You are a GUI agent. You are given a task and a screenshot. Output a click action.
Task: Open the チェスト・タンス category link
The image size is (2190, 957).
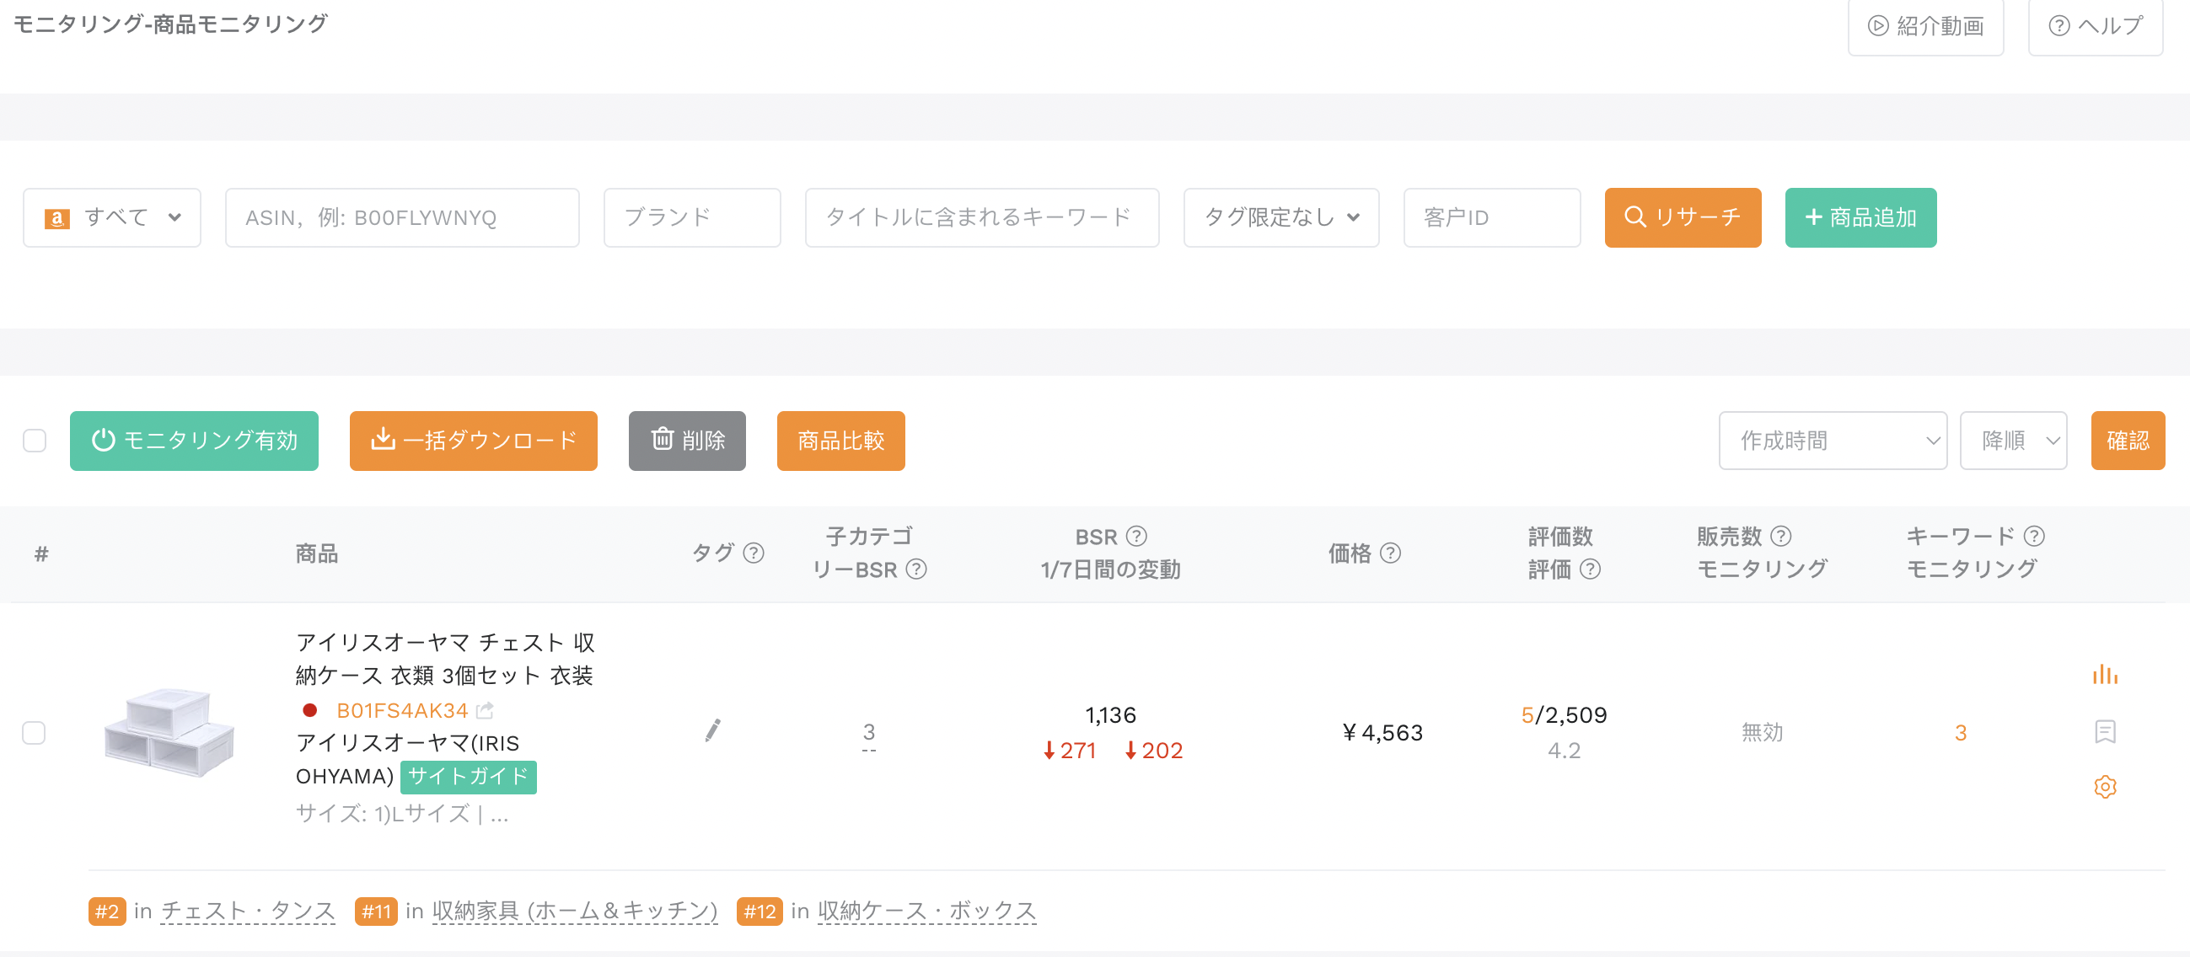[x=247, y=912]
